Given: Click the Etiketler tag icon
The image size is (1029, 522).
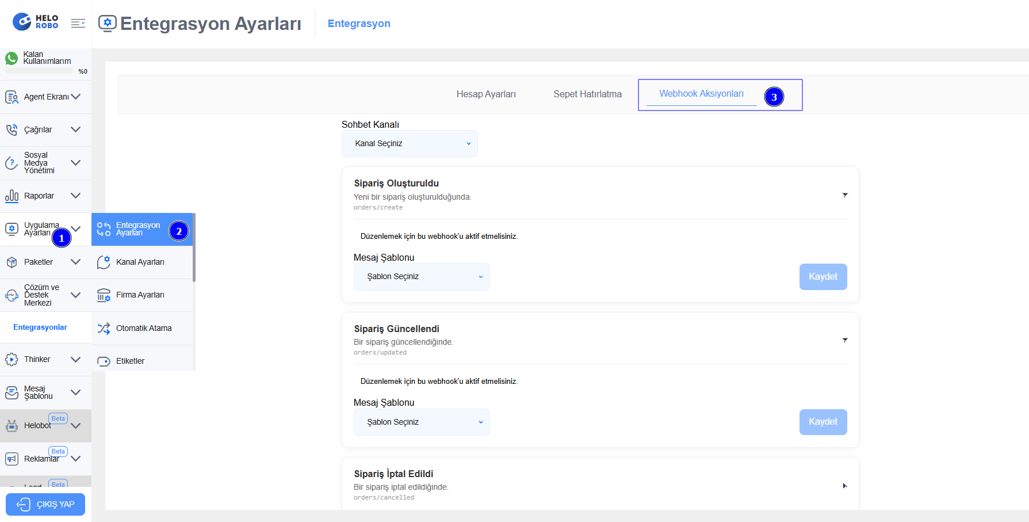Looking at the screenshot, I should (x=104, y=361).
